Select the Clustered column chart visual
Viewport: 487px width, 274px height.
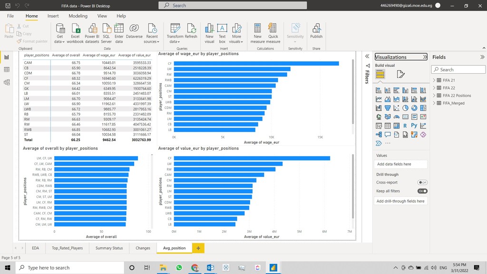click(x=405, y=90)
